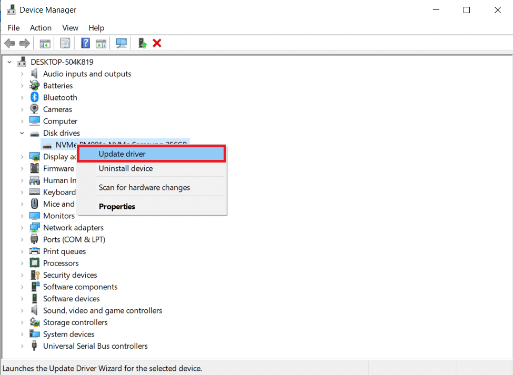Click the Processors chip icon
This screenshot has width=513, height=375.
pyautogui.click(x=34, y=263)
